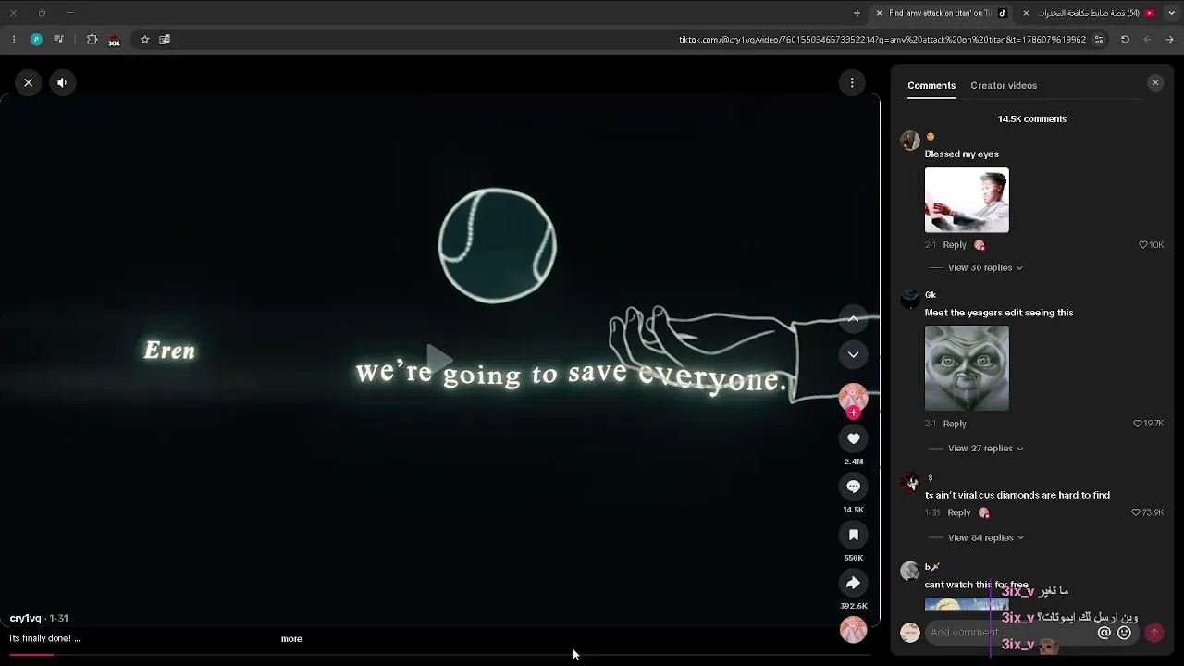
Task: Open the translate icon in the address bar
Action: click(165, 40)
